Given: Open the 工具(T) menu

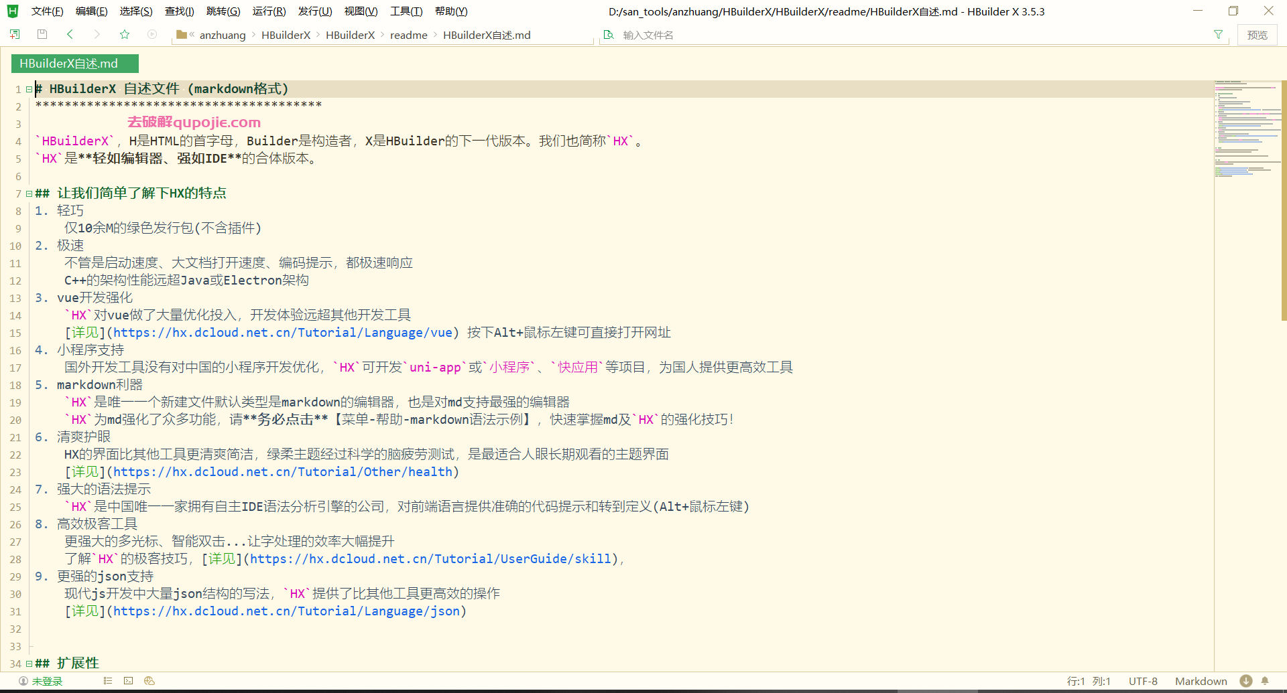Looking at the screenshot, I should point(406,11).
